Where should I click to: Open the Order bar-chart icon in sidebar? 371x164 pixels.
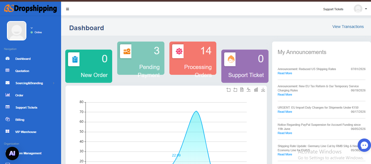(x=7, y=95)
